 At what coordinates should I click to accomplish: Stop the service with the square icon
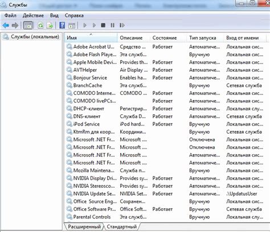pos(103,25)
